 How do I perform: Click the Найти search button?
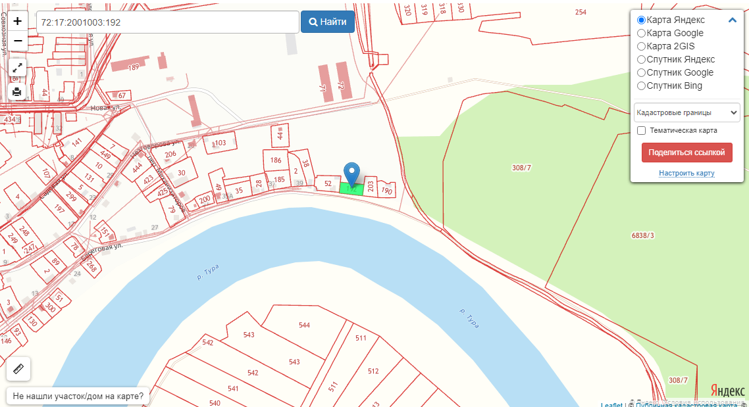click(328, 22)
